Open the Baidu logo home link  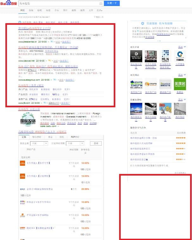tap(9, 3)
